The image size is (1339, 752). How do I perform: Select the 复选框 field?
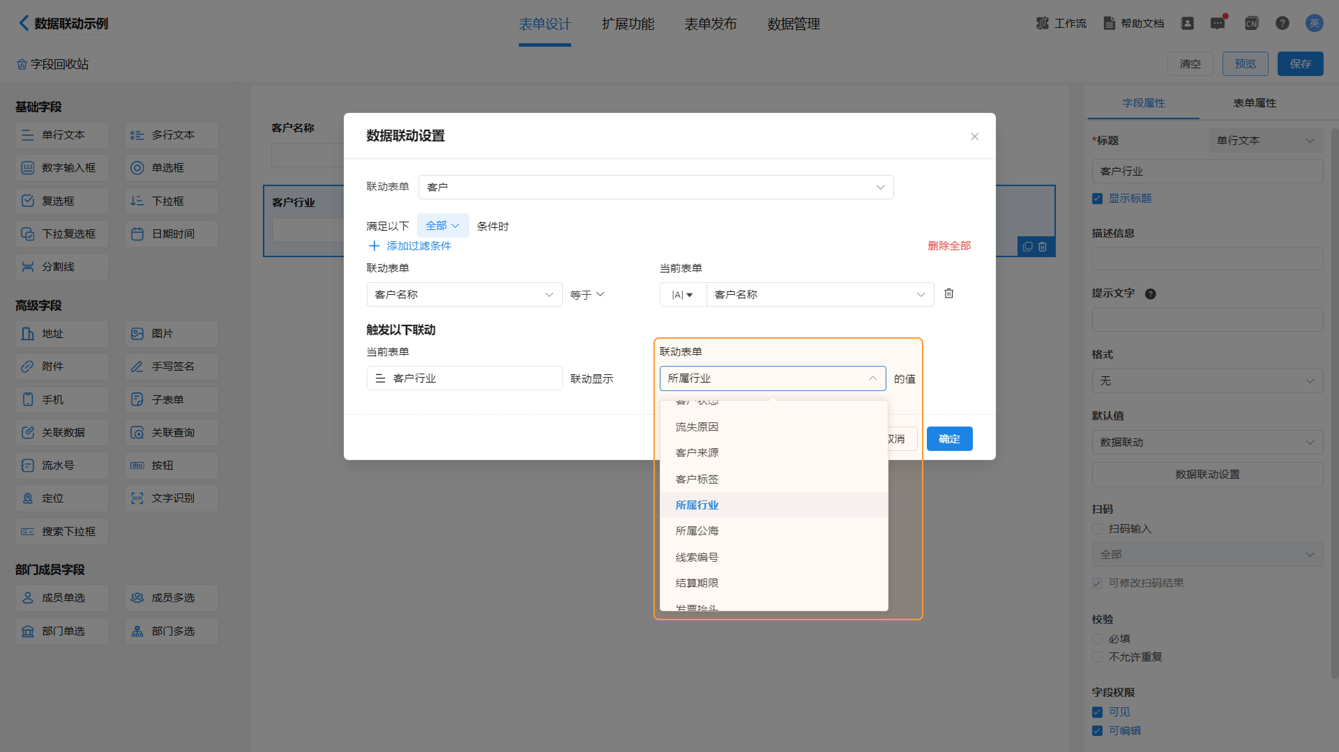62,201
